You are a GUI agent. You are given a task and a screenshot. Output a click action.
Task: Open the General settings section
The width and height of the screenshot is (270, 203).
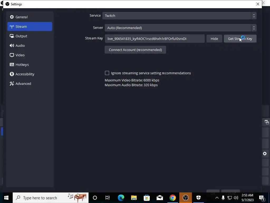tap(30, 17)
